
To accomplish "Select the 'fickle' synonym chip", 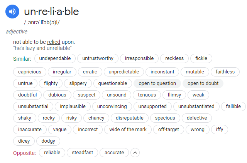I will tap(201, 58).
